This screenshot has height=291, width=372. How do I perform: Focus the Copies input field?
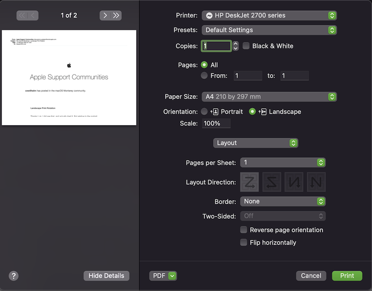click(216, 46)
